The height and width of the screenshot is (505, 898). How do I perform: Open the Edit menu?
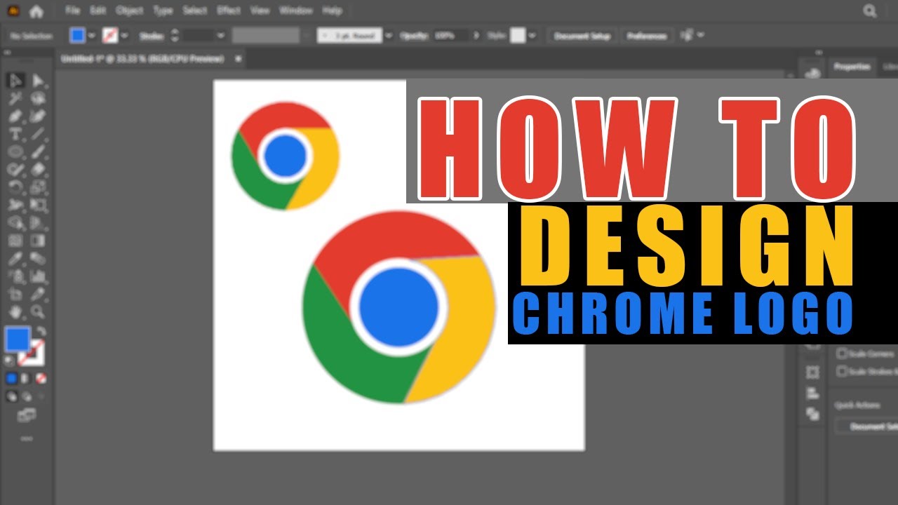tap(98, 11)
